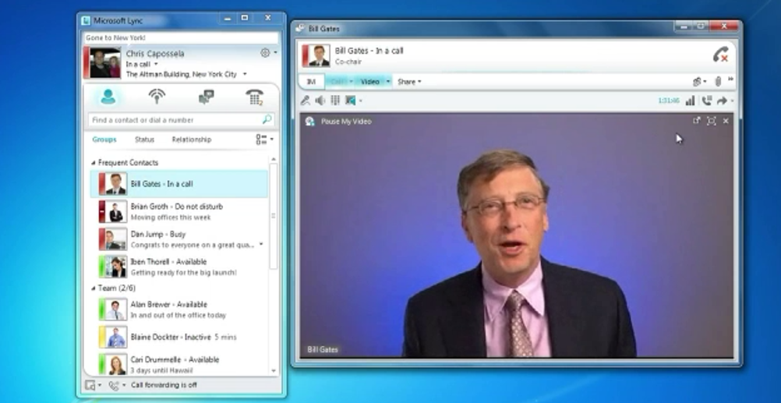The width and height of the screenshot is (781, 403).
Task: Click the scroll down arrow in contact list
Action: pyautogui.click(x=274, y=370)
